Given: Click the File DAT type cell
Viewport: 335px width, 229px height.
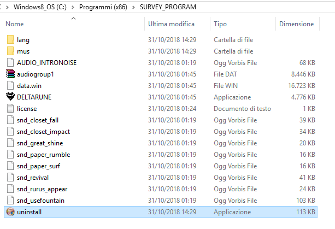Looking at the screenshot, I should click(225, 74).
